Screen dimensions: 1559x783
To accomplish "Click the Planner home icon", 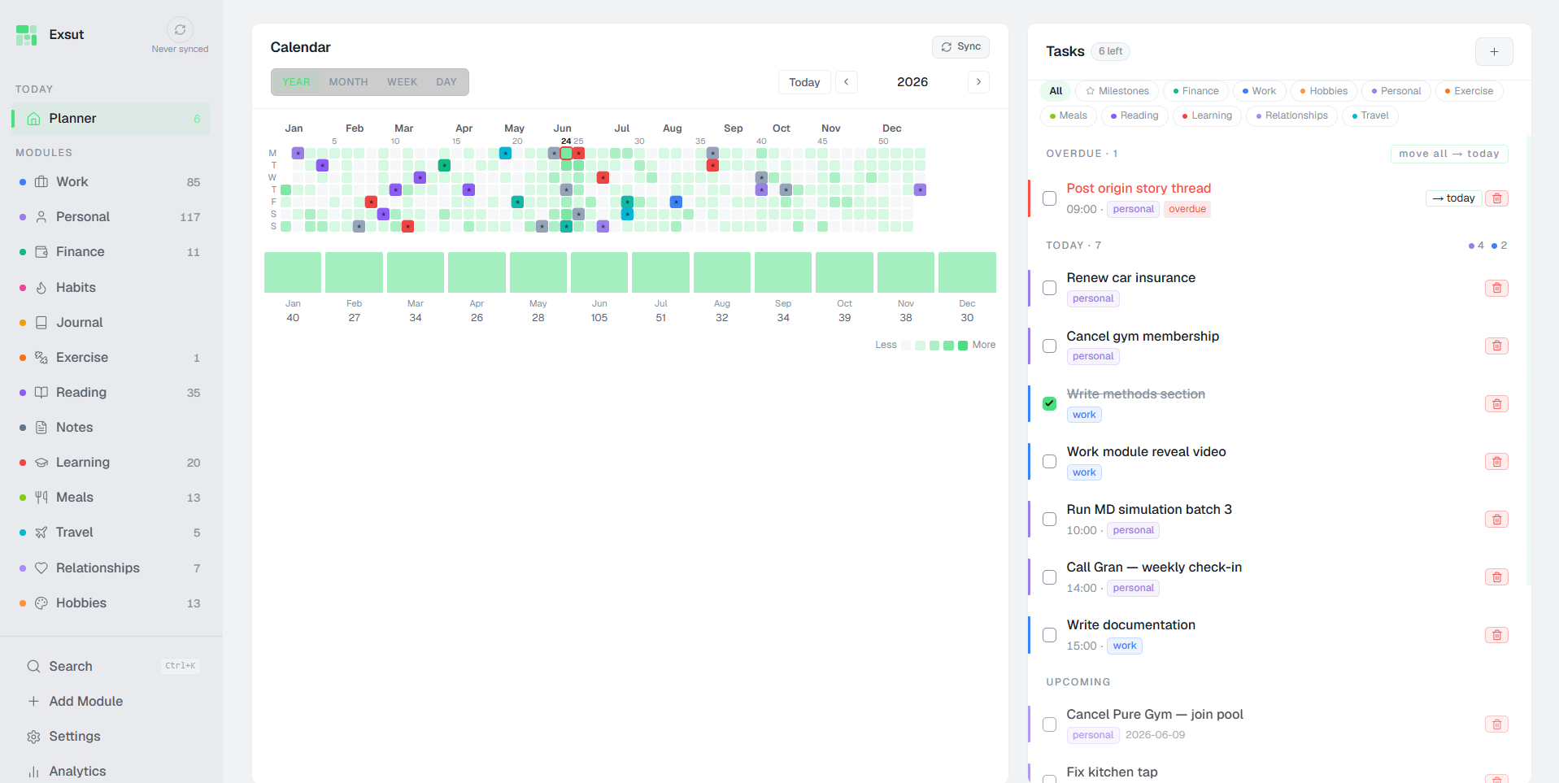I will click(x=33, y=119).
